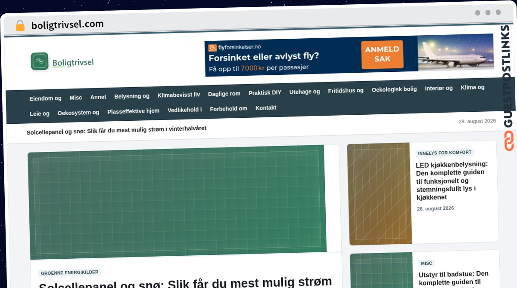517x288 pixels.
Task: Open the Oekologisk bolig menu item
Action: coord(394,89)
